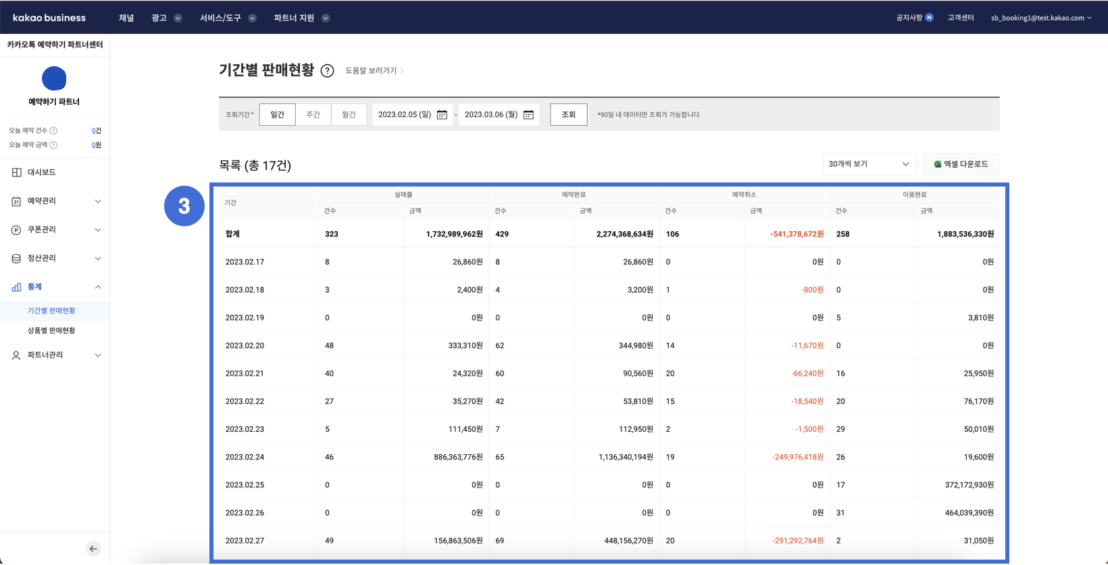This screenshot has height=565, width=1108.
Task: Download data with 엑셀 다운로드 button
Action: tap(961, 164)
